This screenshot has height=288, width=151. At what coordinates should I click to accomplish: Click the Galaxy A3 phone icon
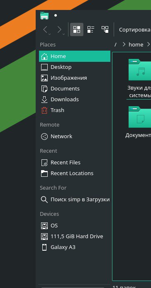click(x=44, y=247)
